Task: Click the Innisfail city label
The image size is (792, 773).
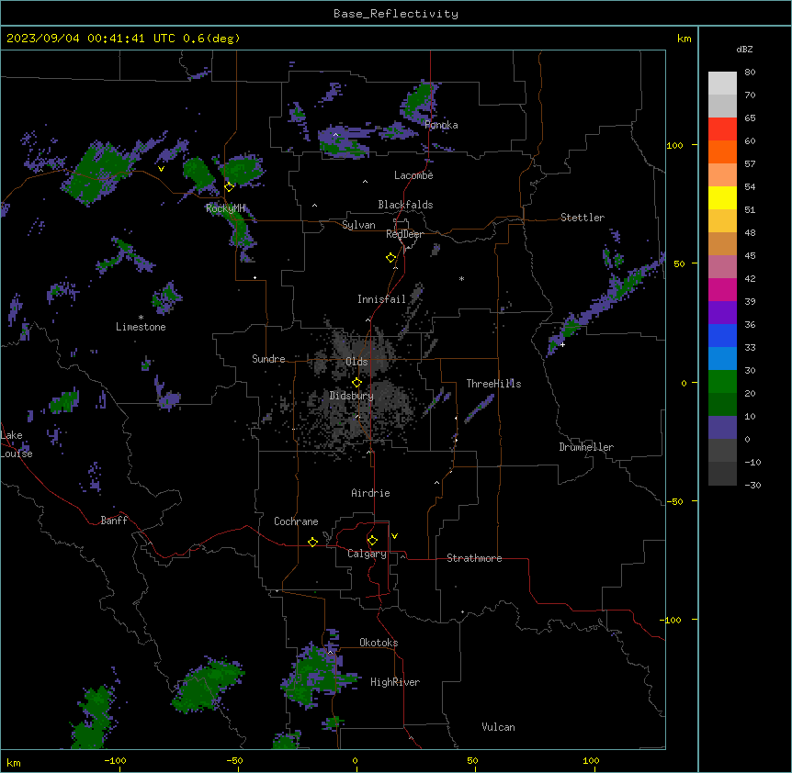Action: click(x=381, y=299)
